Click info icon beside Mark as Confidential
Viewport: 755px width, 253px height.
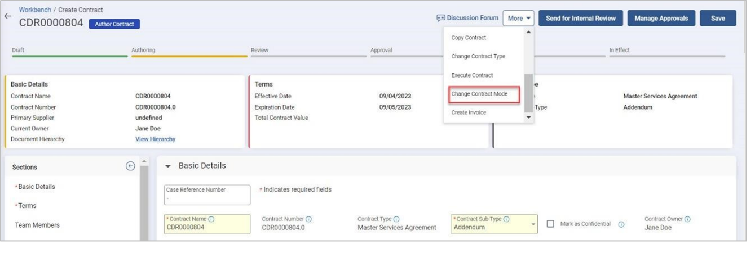621,224
